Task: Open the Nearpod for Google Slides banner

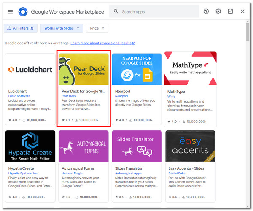Action: (137, 69)
